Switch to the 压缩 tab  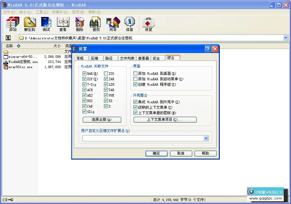(94, 58)
